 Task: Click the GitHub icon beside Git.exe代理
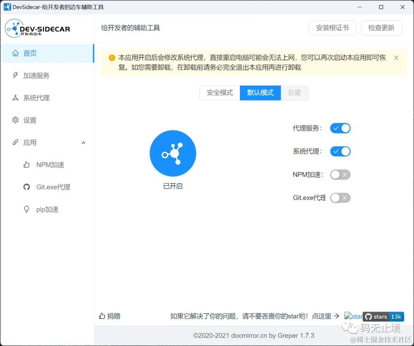coord(26,187)
